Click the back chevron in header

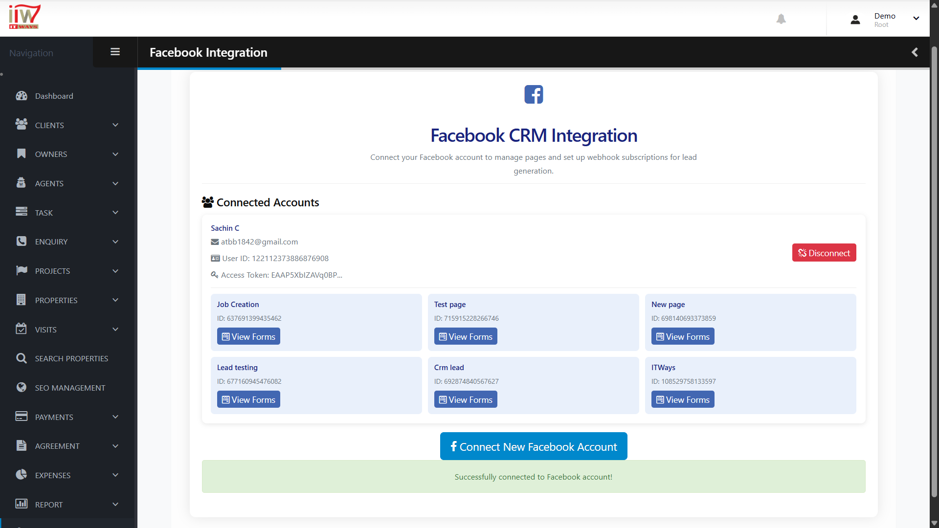pyautogui.click(x=915, y=52)
